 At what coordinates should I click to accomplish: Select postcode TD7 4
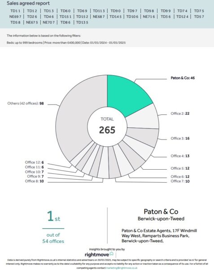tap(182, 11)
